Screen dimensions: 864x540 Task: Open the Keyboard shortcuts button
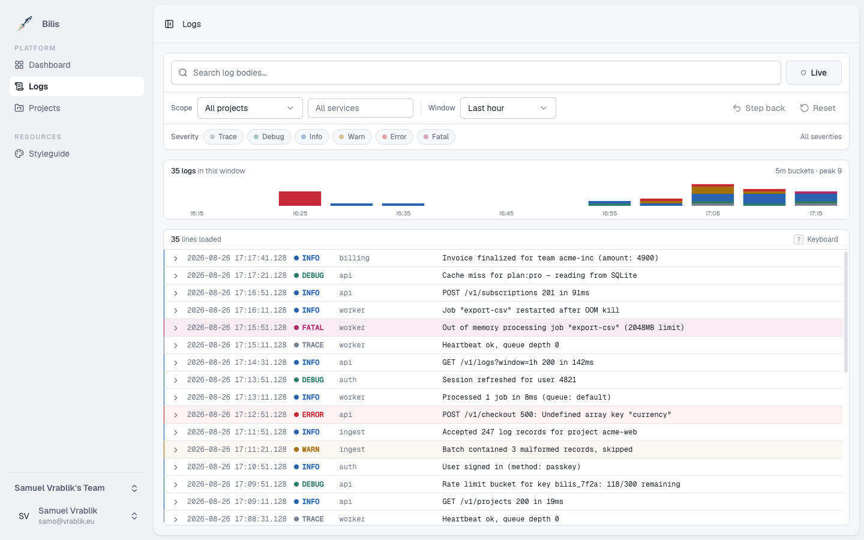point(816,239)
